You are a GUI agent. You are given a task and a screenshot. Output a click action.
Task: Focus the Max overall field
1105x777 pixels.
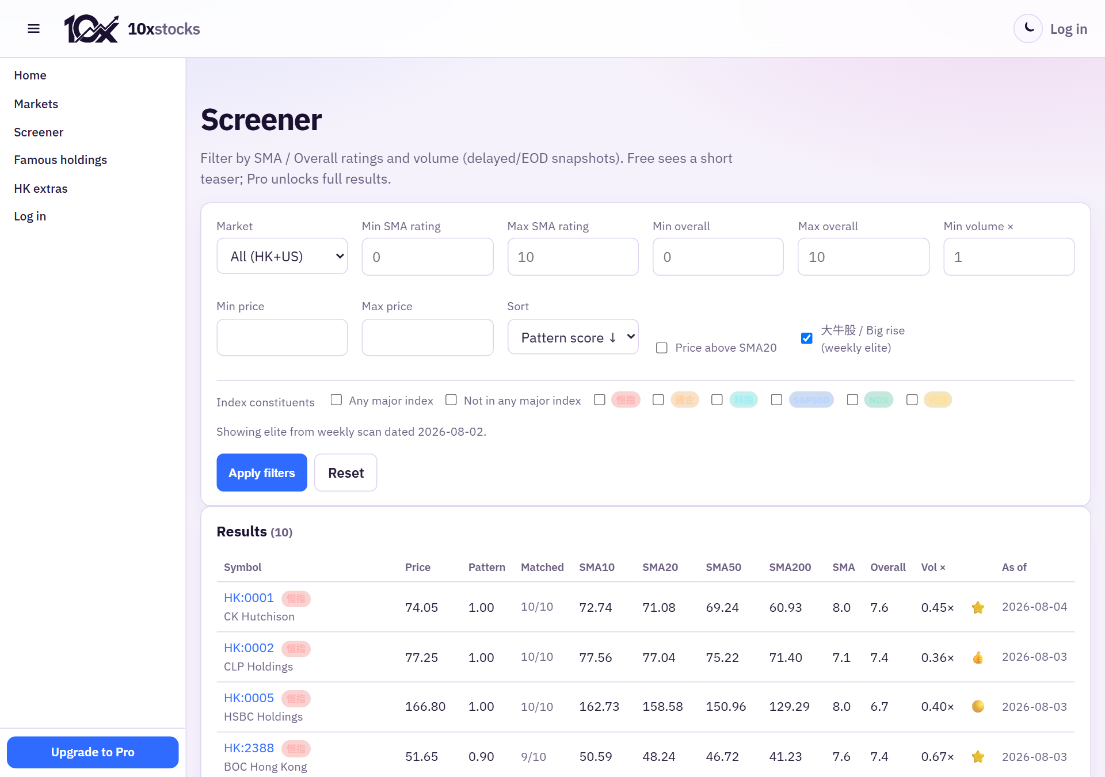tap(863, 257)
